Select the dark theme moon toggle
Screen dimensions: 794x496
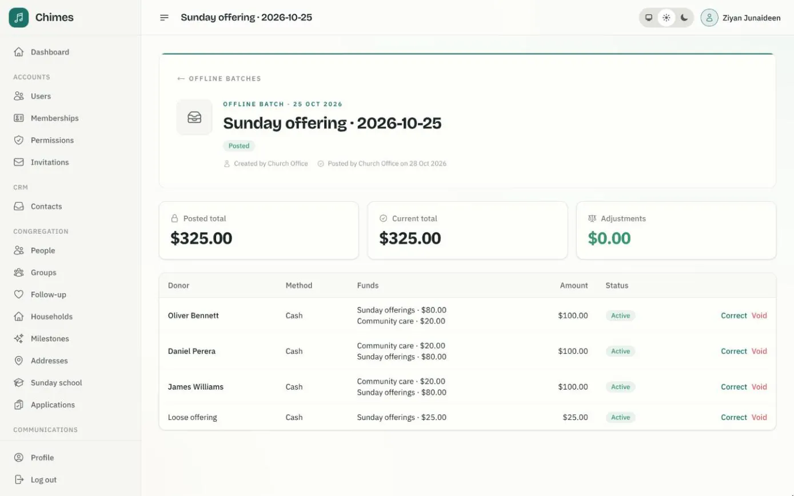click(x=684, y=18)
